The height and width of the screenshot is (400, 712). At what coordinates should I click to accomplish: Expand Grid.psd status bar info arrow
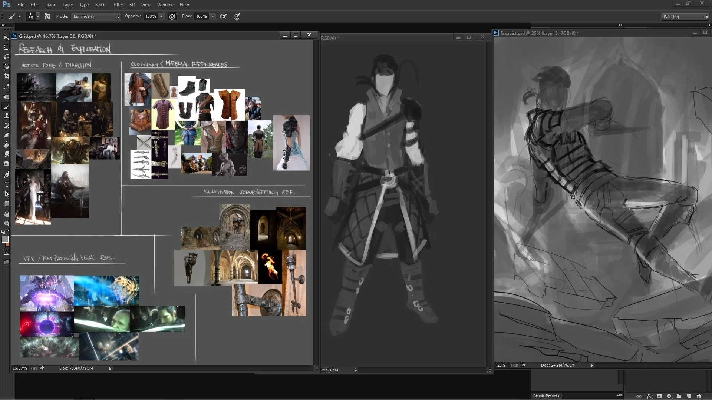110,369
